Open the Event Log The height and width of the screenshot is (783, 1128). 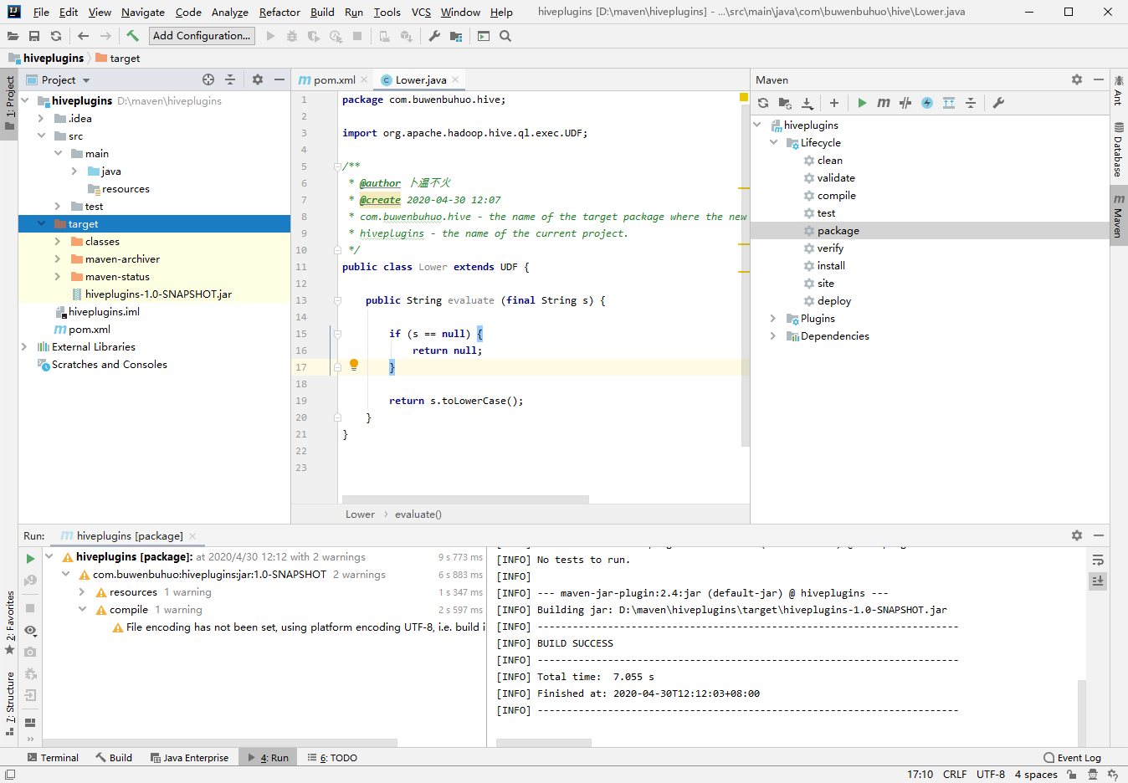coord(1073,757)
